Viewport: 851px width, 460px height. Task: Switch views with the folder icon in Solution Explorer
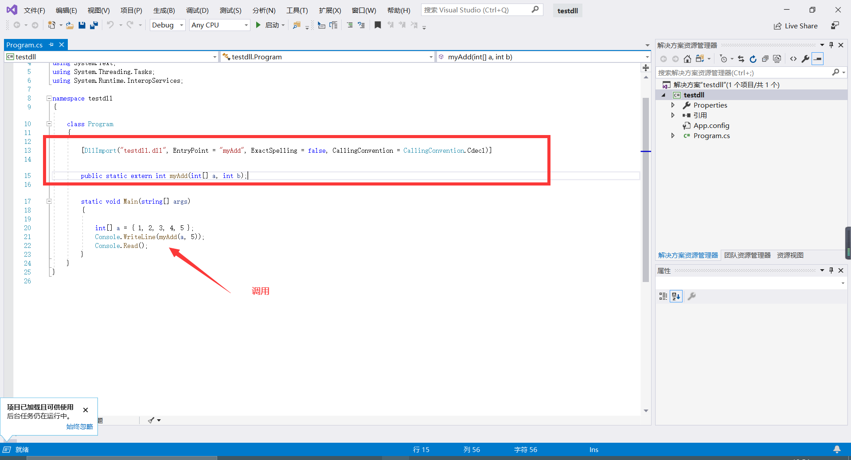click(x=700, y=59)
